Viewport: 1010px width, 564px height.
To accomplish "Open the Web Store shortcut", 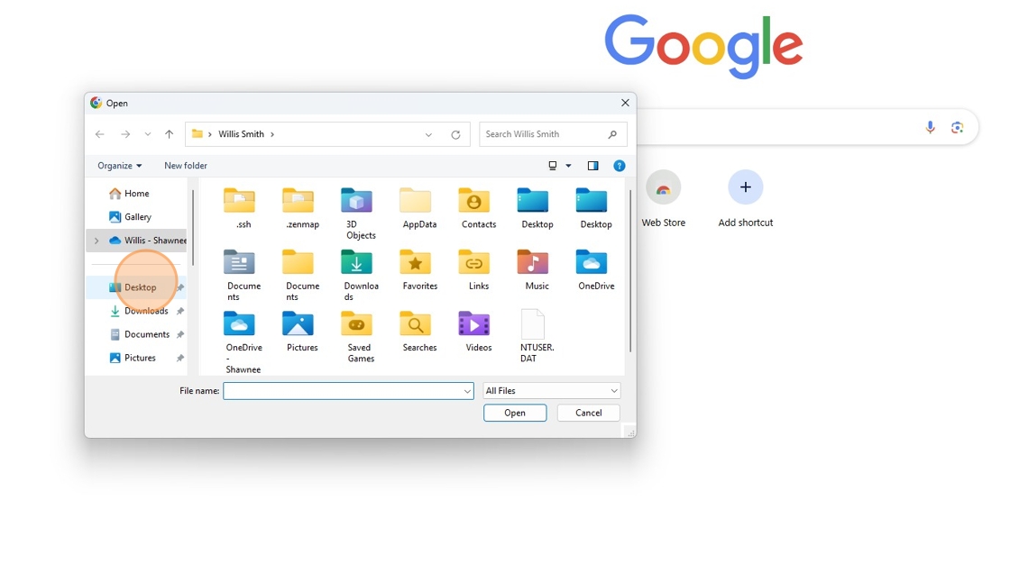I will pos(663,199).
